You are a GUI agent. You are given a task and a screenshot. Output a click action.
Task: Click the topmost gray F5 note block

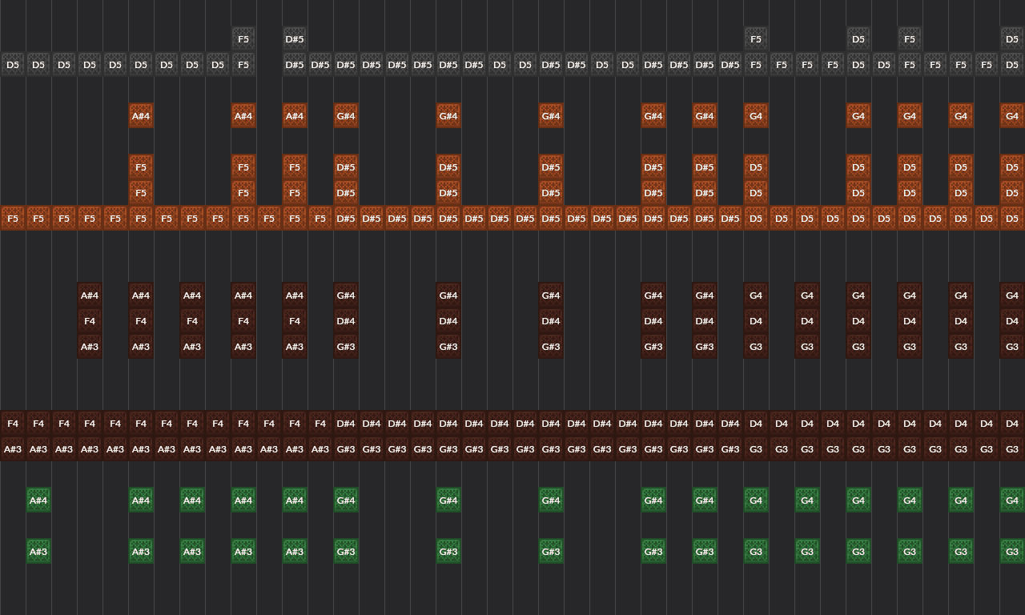click(x=243, y=38)
